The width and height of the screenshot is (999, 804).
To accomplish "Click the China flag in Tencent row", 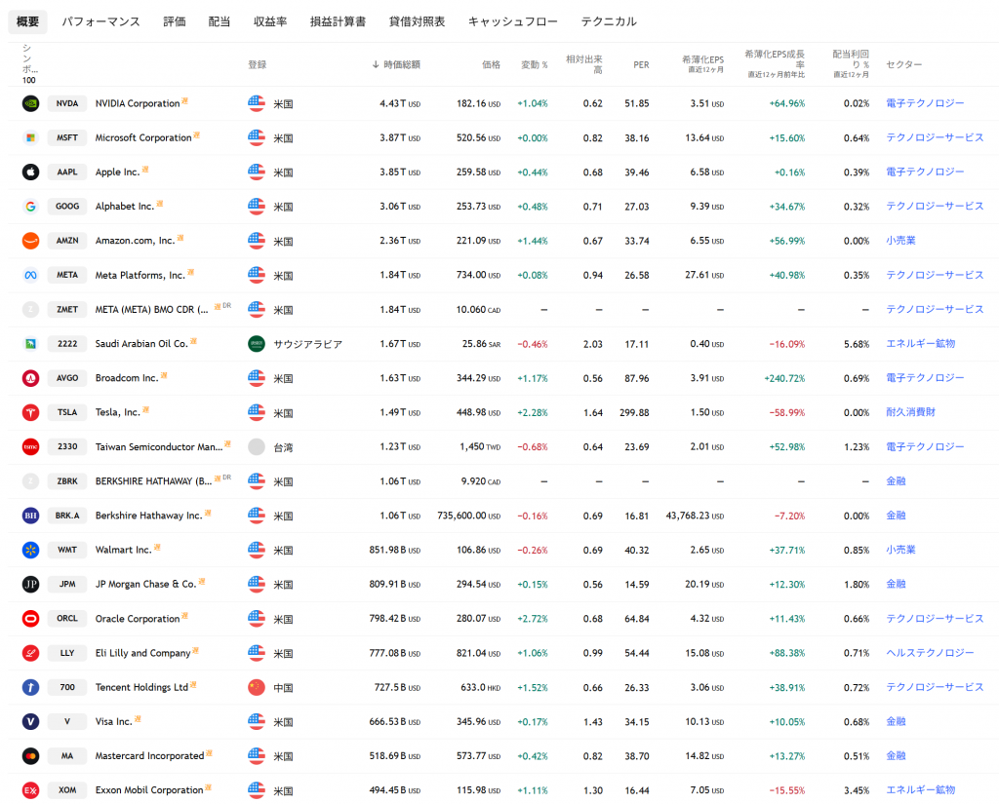I will pos(257,687).
